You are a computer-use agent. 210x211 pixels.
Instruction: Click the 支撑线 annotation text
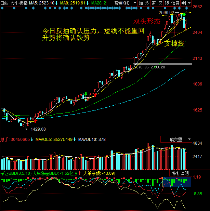point(174,43)
